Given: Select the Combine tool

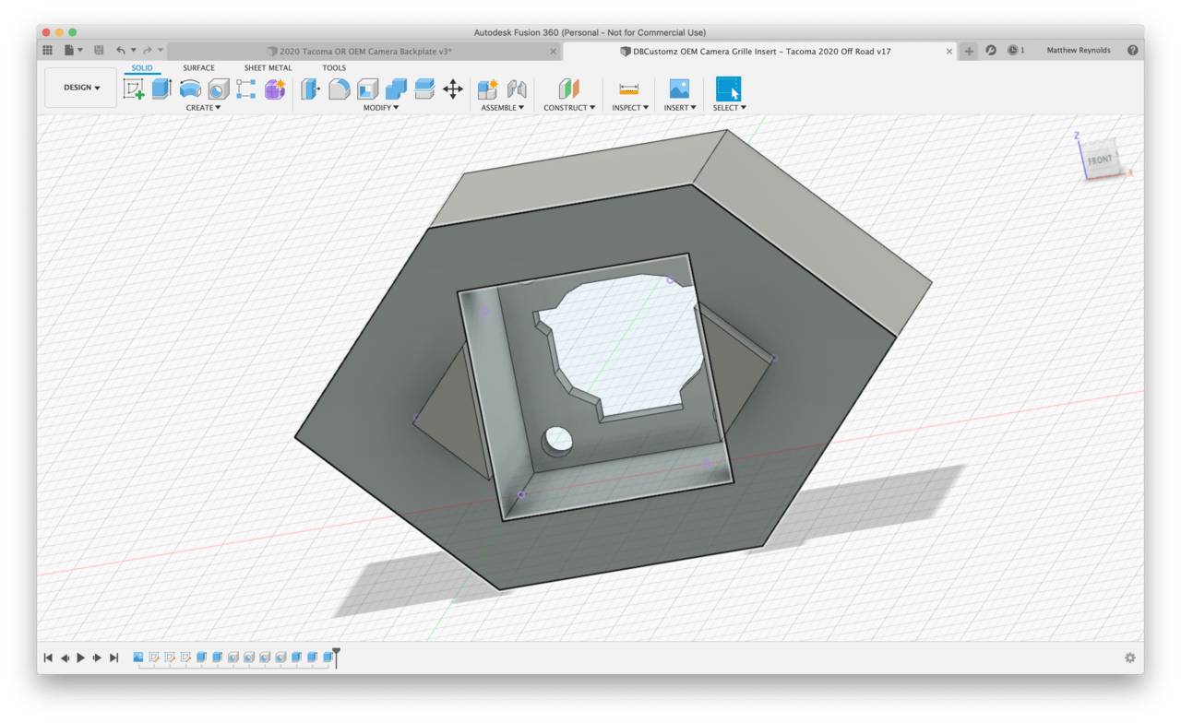Looking at the screenshot, I should [396, 89].
